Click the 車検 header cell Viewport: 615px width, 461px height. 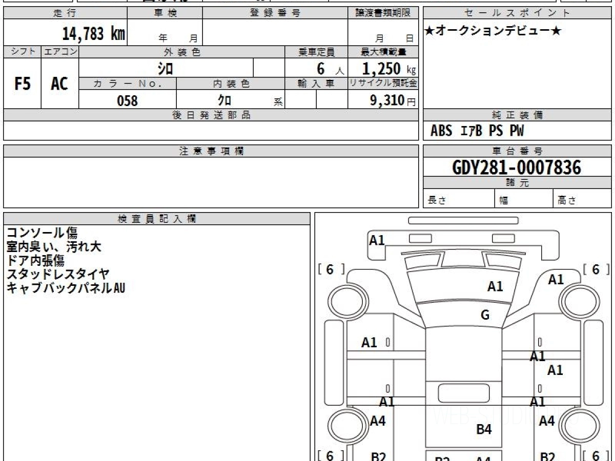click(x=165, y=13)
